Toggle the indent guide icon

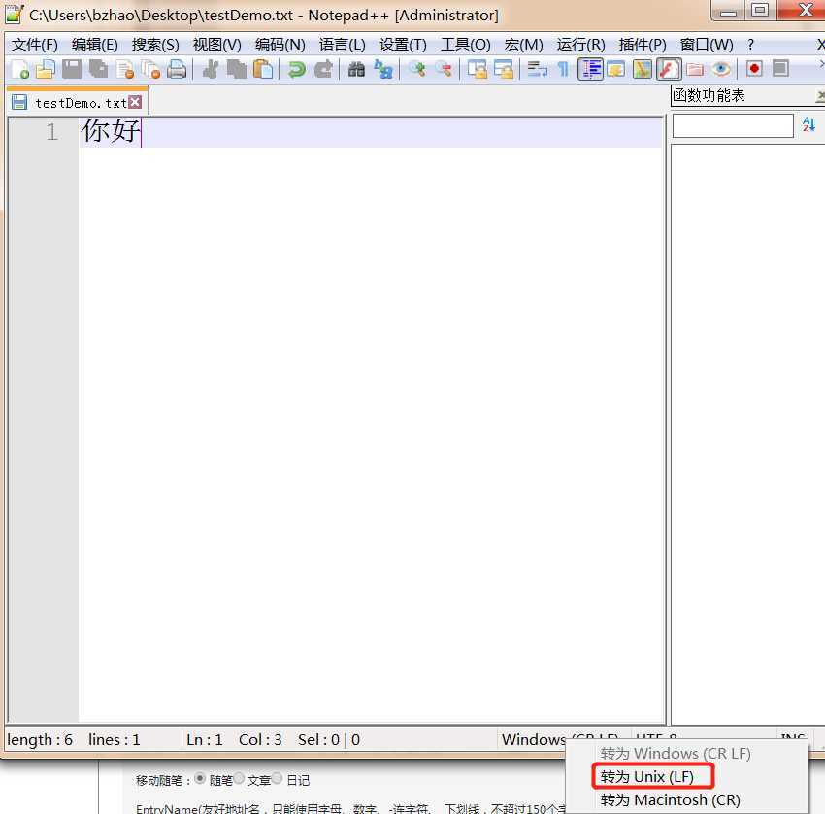tap(590, 69)
